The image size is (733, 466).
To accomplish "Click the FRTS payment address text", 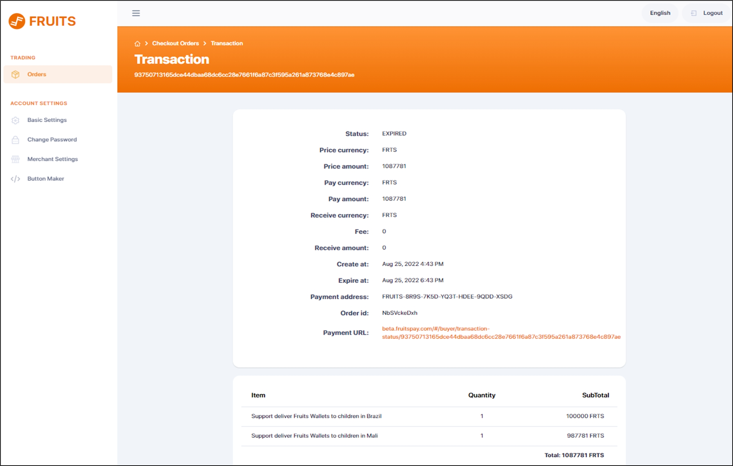I will pyautogui.click(x=447, y=297).
